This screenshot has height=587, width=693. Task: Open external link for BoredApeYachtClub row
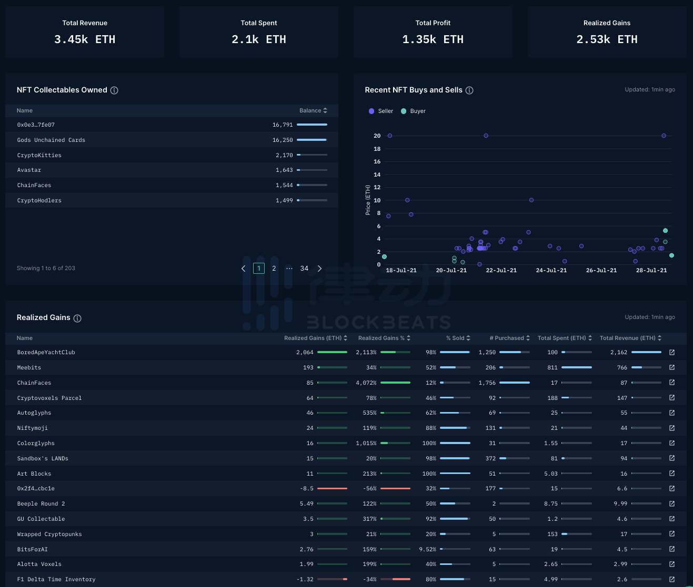(x=672, y=353)
